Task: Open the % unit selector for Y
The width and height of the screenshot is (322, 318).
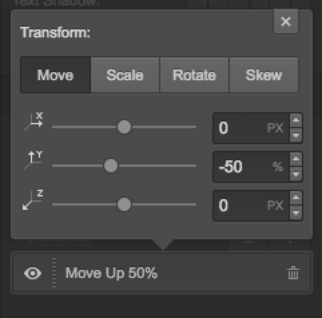Action: tap(278, 166)
